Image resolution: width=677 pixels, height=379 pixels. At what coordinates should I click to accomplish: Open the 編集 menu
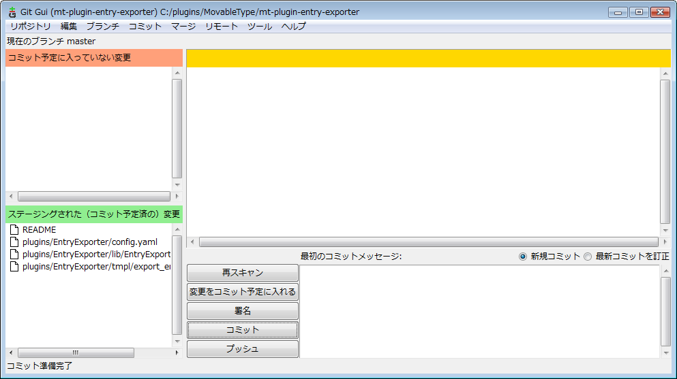(69, 27)
